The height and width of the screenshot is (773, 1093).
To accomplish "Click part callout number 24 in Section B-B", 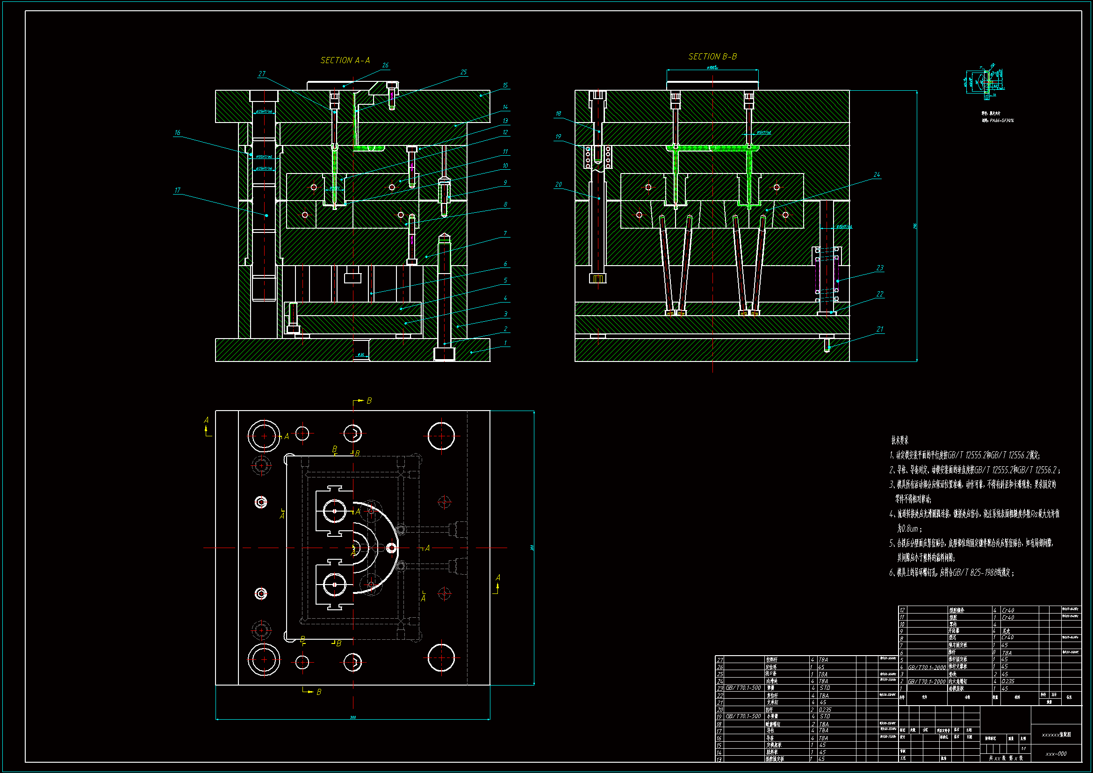I will tap(877, 175).
